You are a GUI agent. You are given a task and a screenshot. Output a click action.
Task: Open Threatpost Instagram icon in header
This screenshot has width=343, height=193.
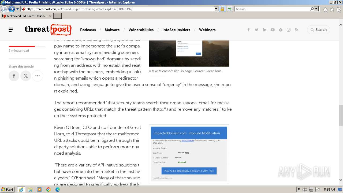pyautogui.click(x=289, y=30)
